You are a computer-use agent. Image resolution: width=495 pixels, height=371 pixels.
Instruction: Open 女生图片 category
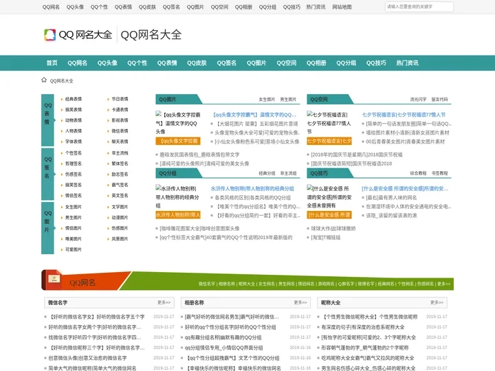[74, 207]
